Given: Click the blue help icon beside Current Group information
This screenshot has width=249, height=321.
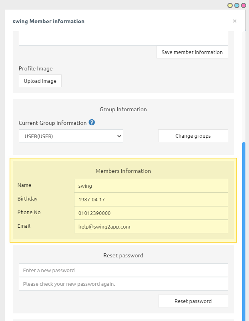Looking at the screenshot, I should pyautogui.click(x=92, y=122).
